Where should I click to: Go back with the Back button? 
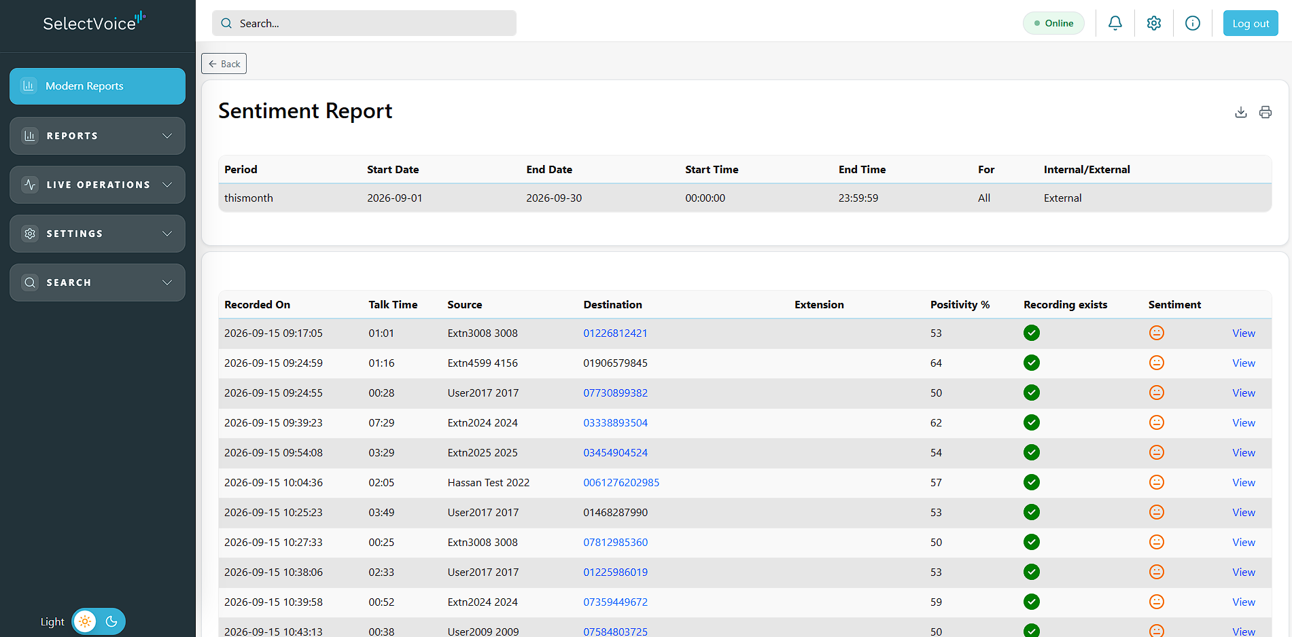click(x=224, y=64)
